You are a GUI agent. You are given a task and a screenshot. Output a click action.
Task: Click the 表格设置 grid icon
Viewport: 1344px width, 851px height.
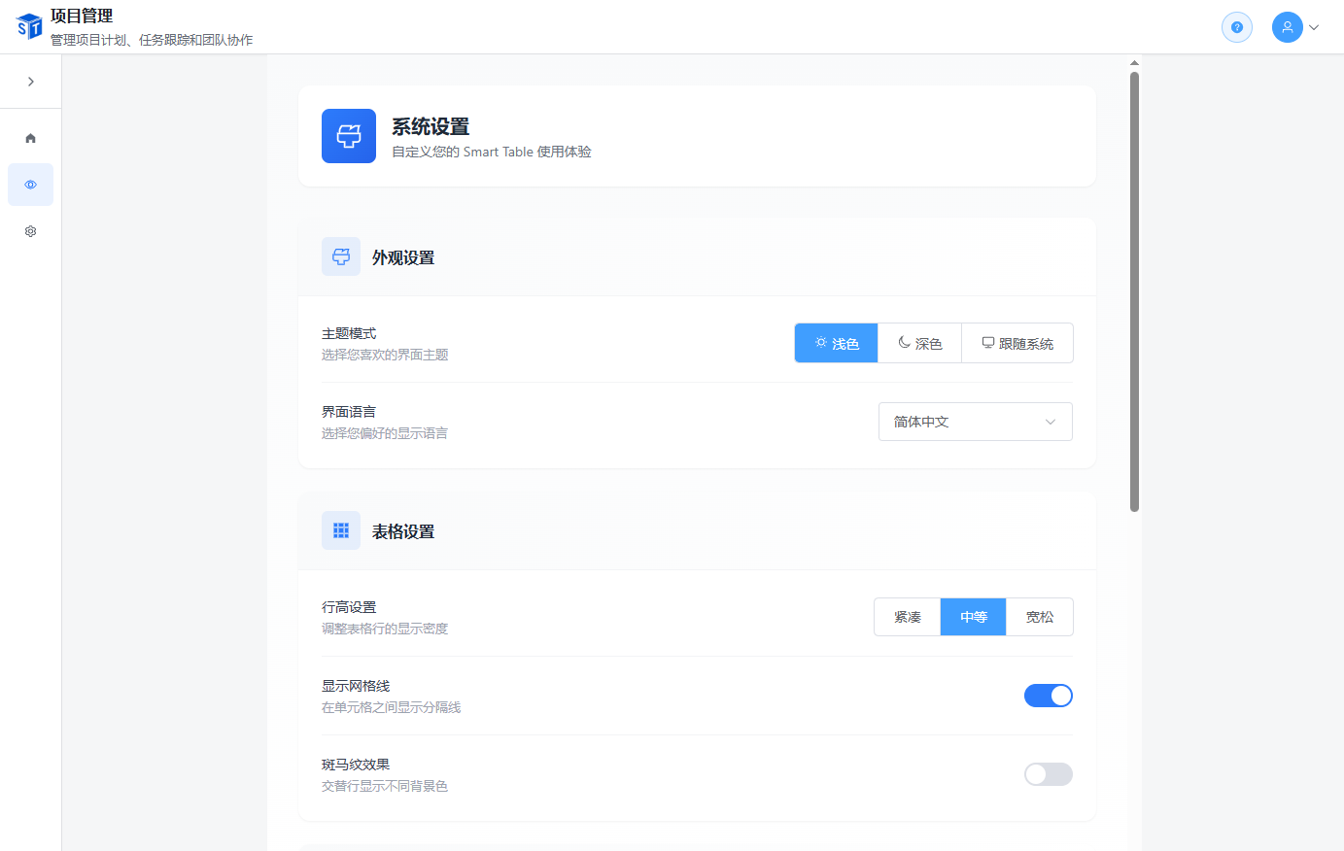coord(341,530)
